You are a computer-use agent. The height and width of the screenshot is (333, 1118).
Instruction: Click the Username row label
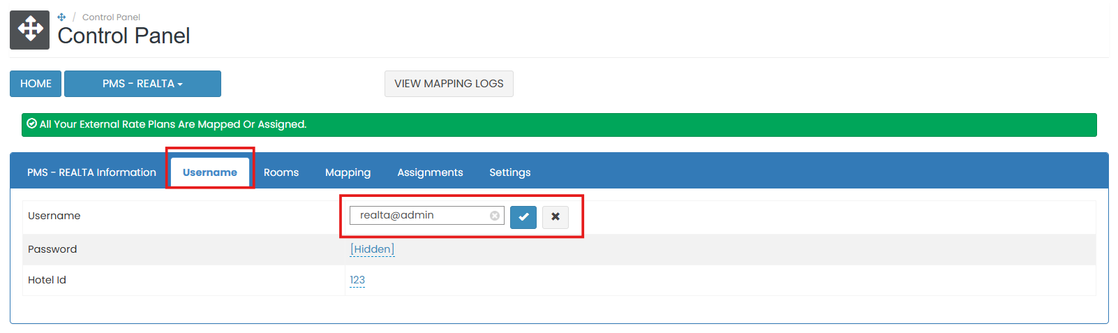[54, 216]
